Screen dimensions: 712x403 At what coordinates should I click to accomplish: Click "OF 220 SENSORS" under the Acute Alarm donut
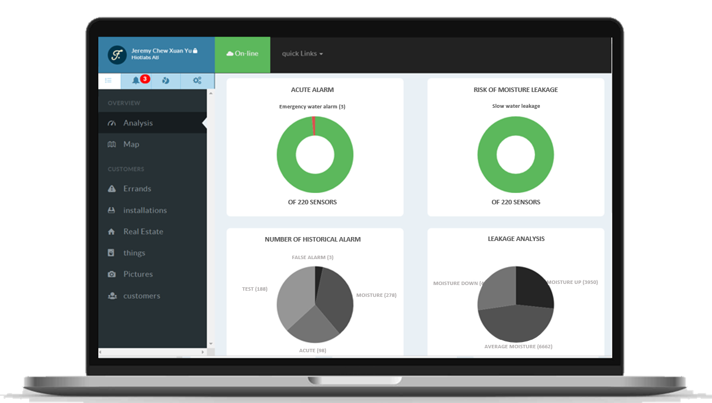click(x=313, y=202)
